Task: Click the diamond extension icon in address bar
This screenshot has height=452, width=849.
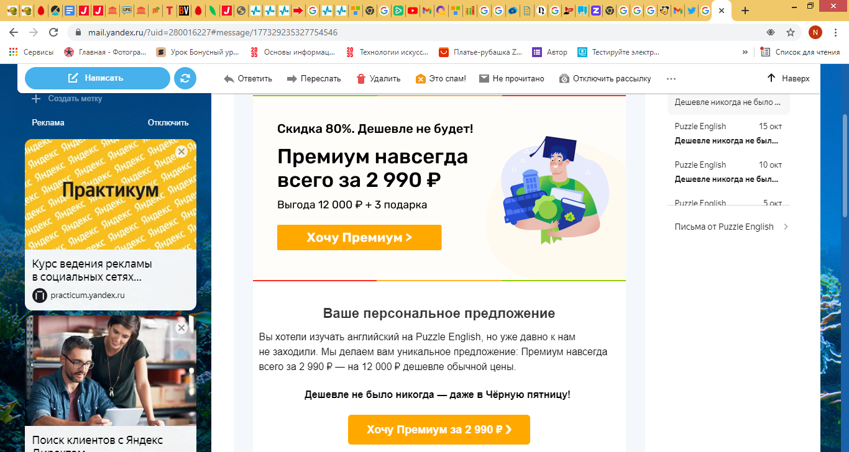Action: click(770, 32)
